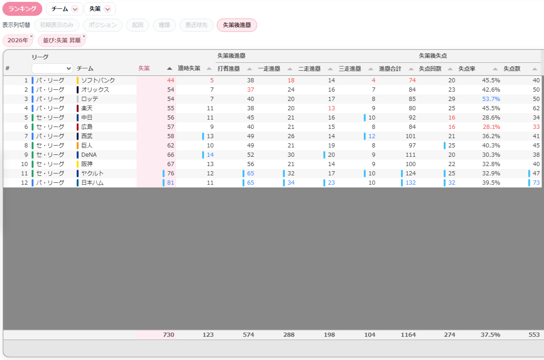Remove the 2026年 filter tag
544x360 pixels.
coord(31,36)
